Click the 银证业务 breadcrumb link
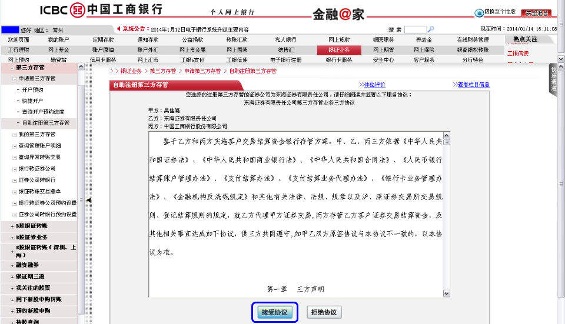The width and height of the screenshot is (565, 324). tap(131, 71)
